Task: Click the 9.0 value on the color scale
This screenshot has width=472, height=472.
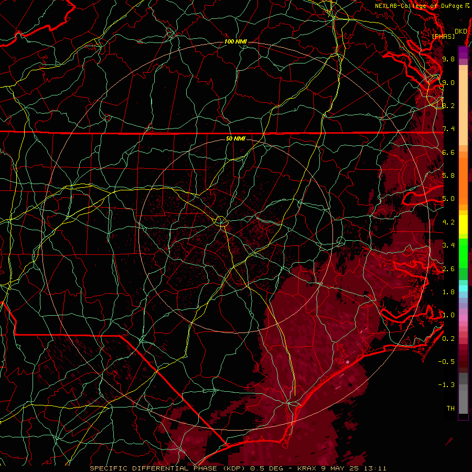Action: point(448,82)
